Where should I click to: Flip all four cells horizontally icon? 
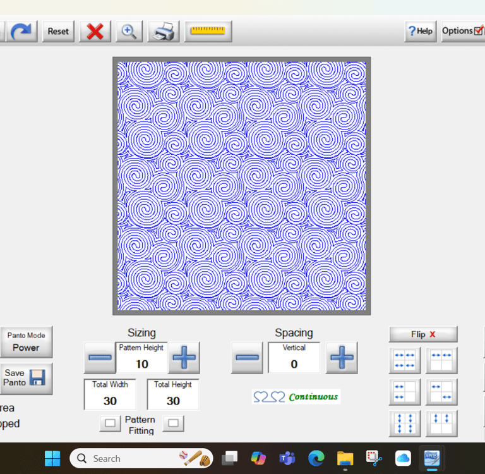(405, 360)
